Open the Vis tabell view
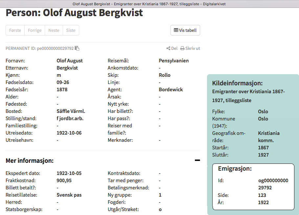The height and width of the screenshot is (215, 299). point(185,30)
